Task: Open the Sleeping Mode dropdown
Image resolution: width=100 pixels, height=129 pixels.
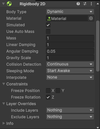Action: point(70,71)
